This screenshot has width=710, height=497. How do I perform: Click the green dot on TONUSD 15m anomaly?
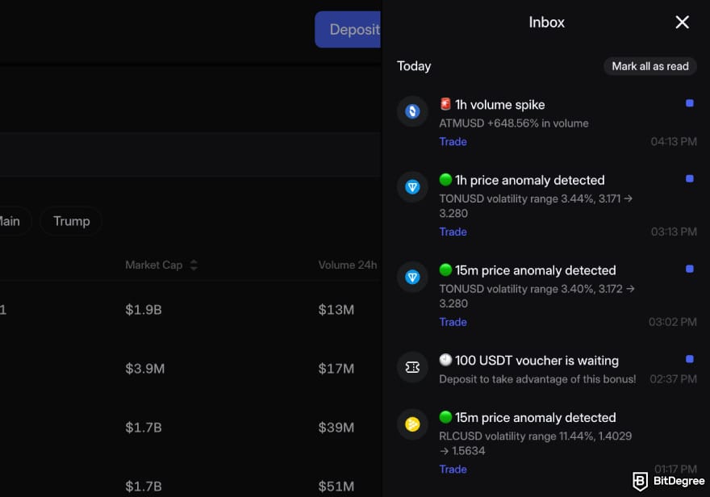445,269
